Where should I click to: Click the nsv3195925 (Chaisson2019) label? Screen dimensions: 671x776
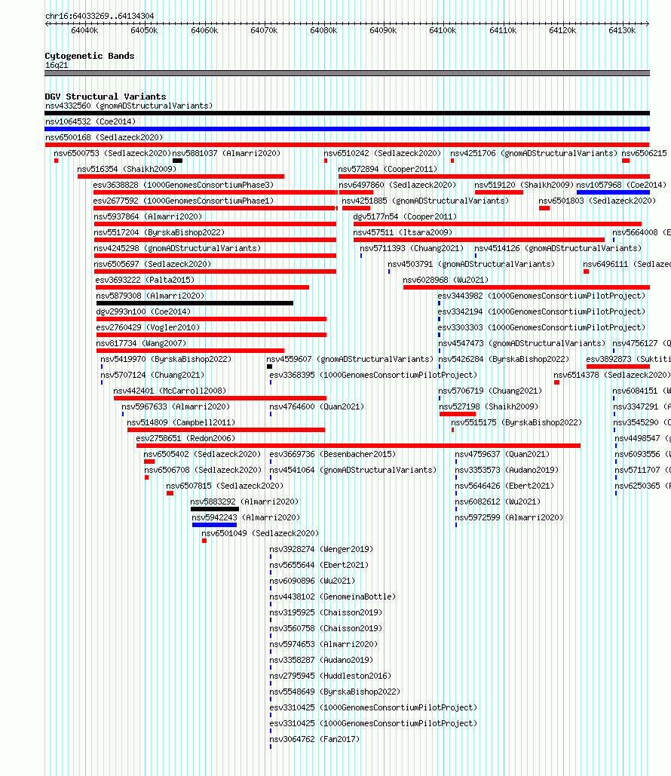[x=326, y=612]
